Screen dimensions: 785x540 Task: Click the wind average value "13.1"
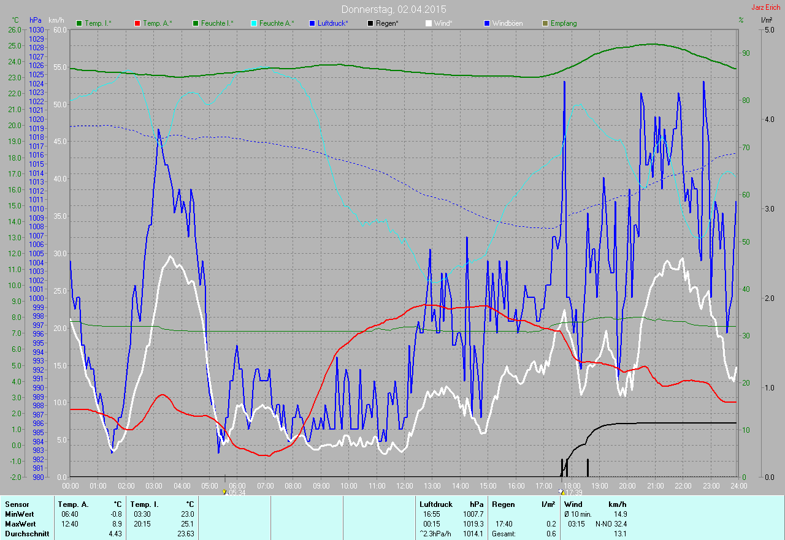(x=620, y=534)
